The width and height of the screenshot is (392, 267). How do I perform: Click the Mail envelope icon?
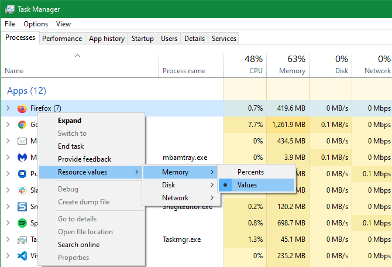(x=22, y=141)
